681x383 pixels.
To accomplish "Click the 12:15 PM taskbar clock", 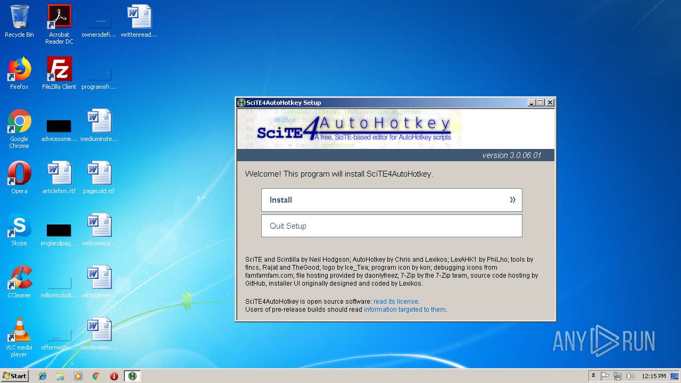I will 654,376.
